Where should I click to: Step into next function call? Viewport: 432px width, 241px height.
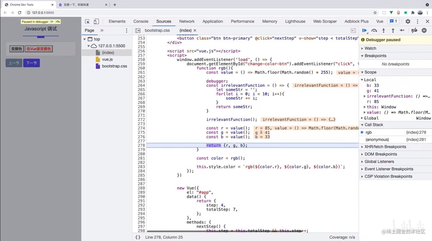point(384,30)
